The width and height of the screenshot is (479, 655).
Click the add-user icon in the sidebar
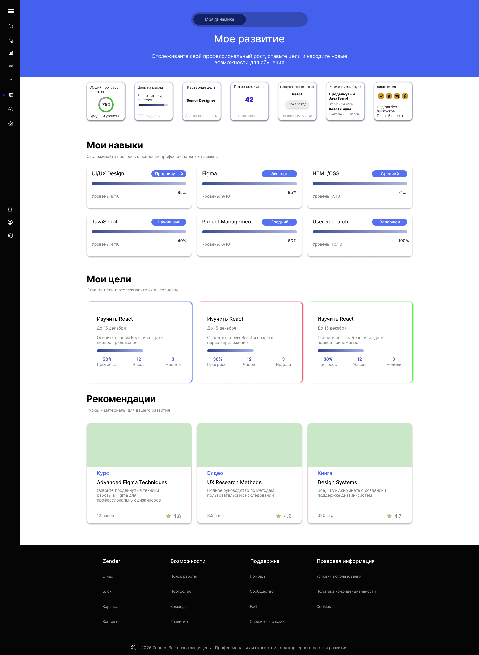click(x=11, y=80)
